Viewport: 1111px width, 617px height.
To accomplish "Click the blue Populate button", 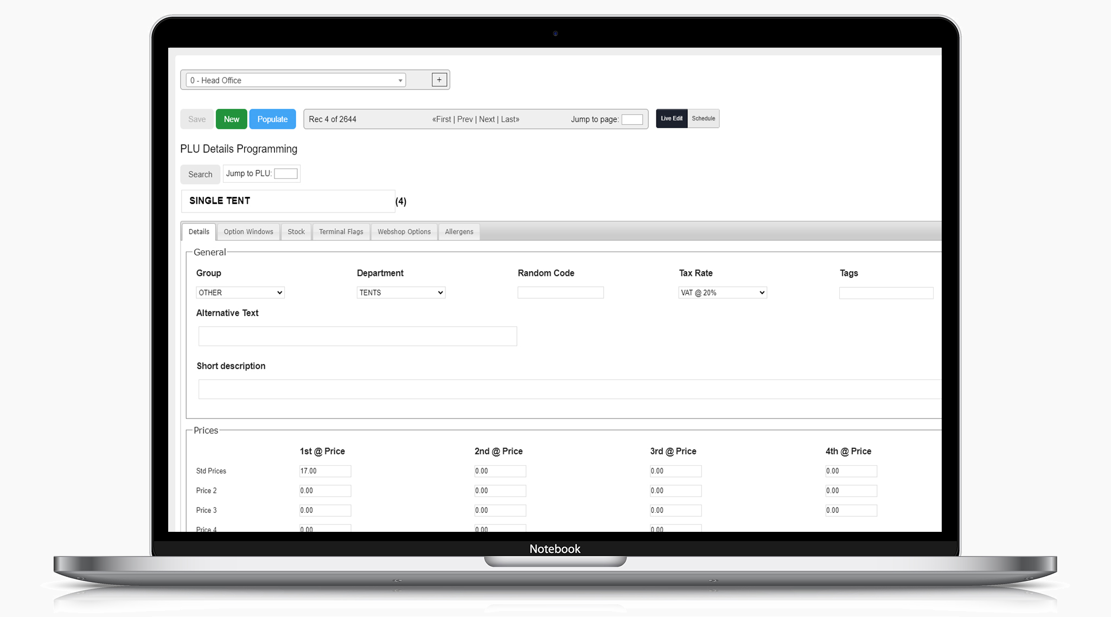I will (272, 119).
